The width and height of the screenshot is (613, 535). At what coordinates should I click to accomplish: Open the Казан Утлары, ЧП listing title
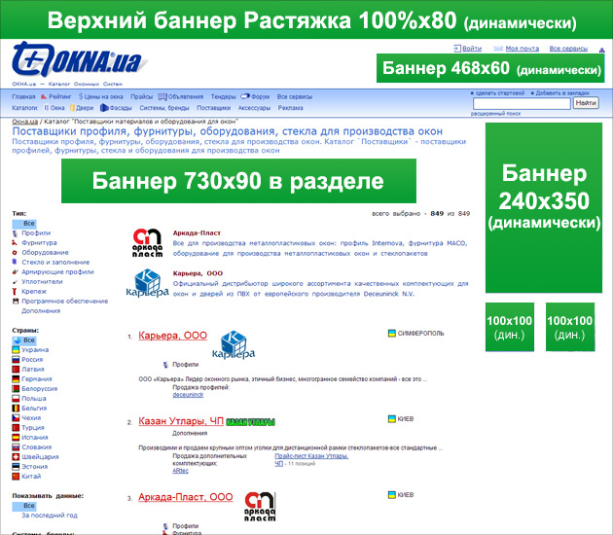point(181,421)
